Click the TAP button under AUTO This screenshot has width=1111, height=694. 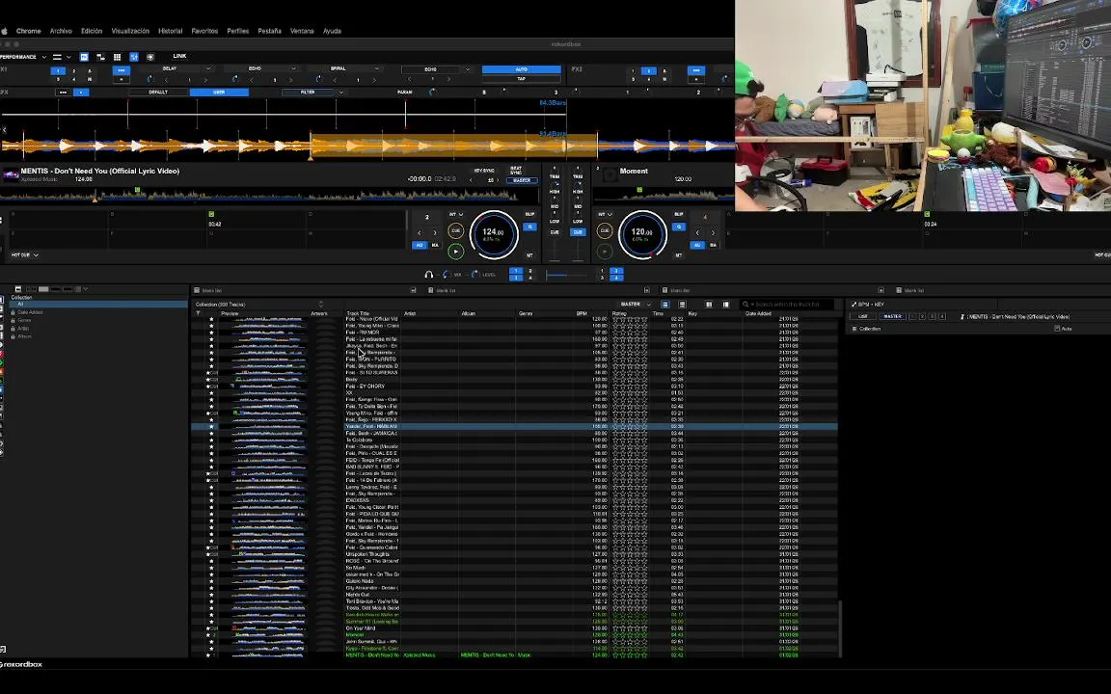[x=522, y=79]
